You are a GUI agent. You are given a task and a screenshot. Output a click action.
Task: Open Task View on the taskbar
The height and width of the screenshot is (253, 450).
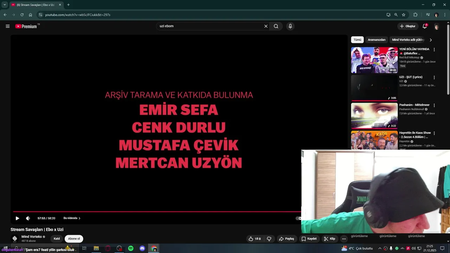pyautogui.click(x=84, y=248)
